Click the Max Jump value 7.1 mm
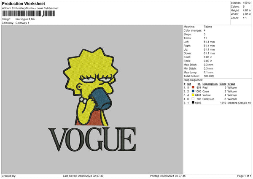253x179 pixels. point(208,72)
